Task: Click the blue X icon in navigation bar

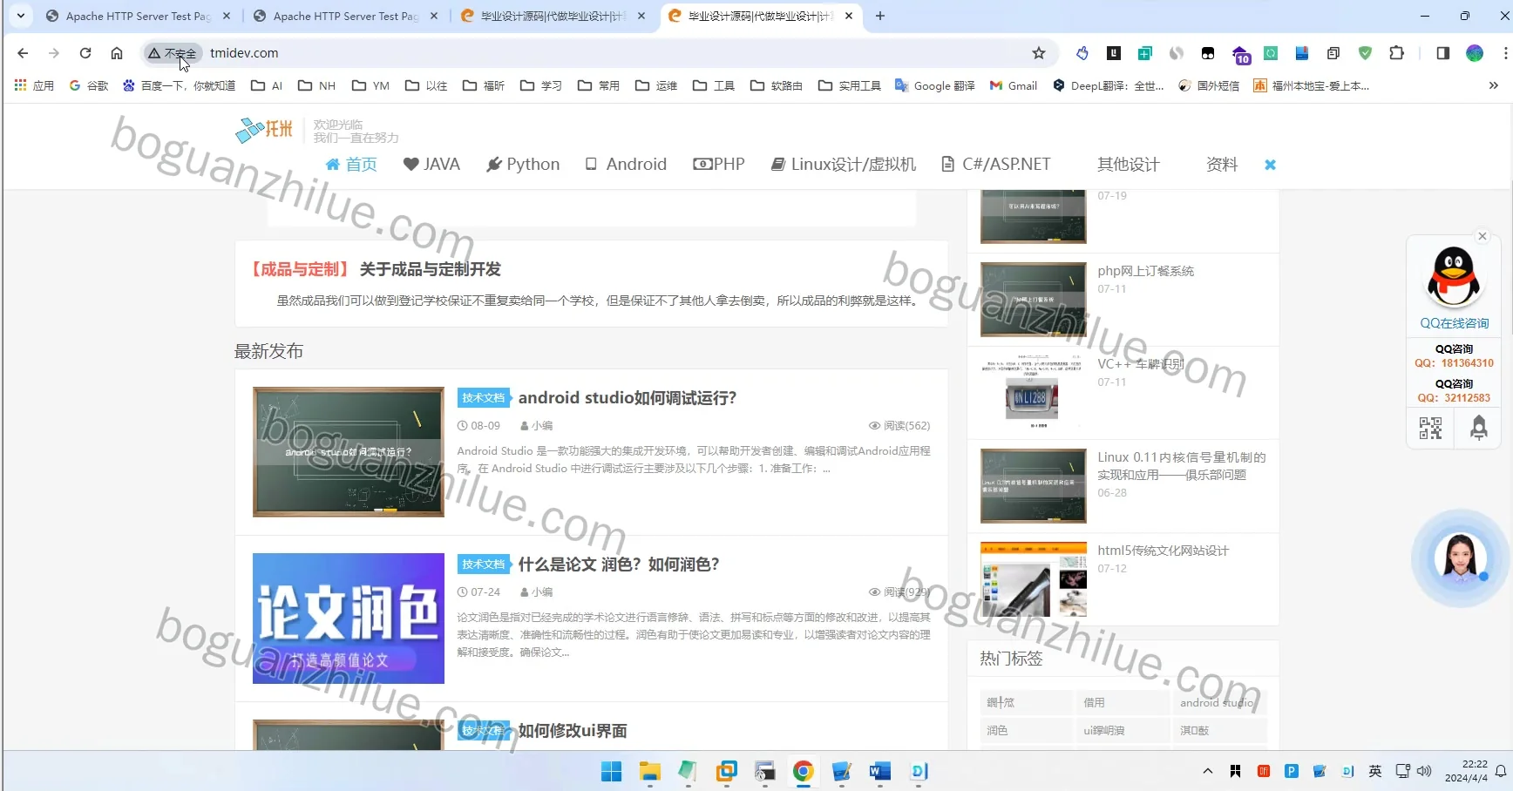Action: point(1270,165)
